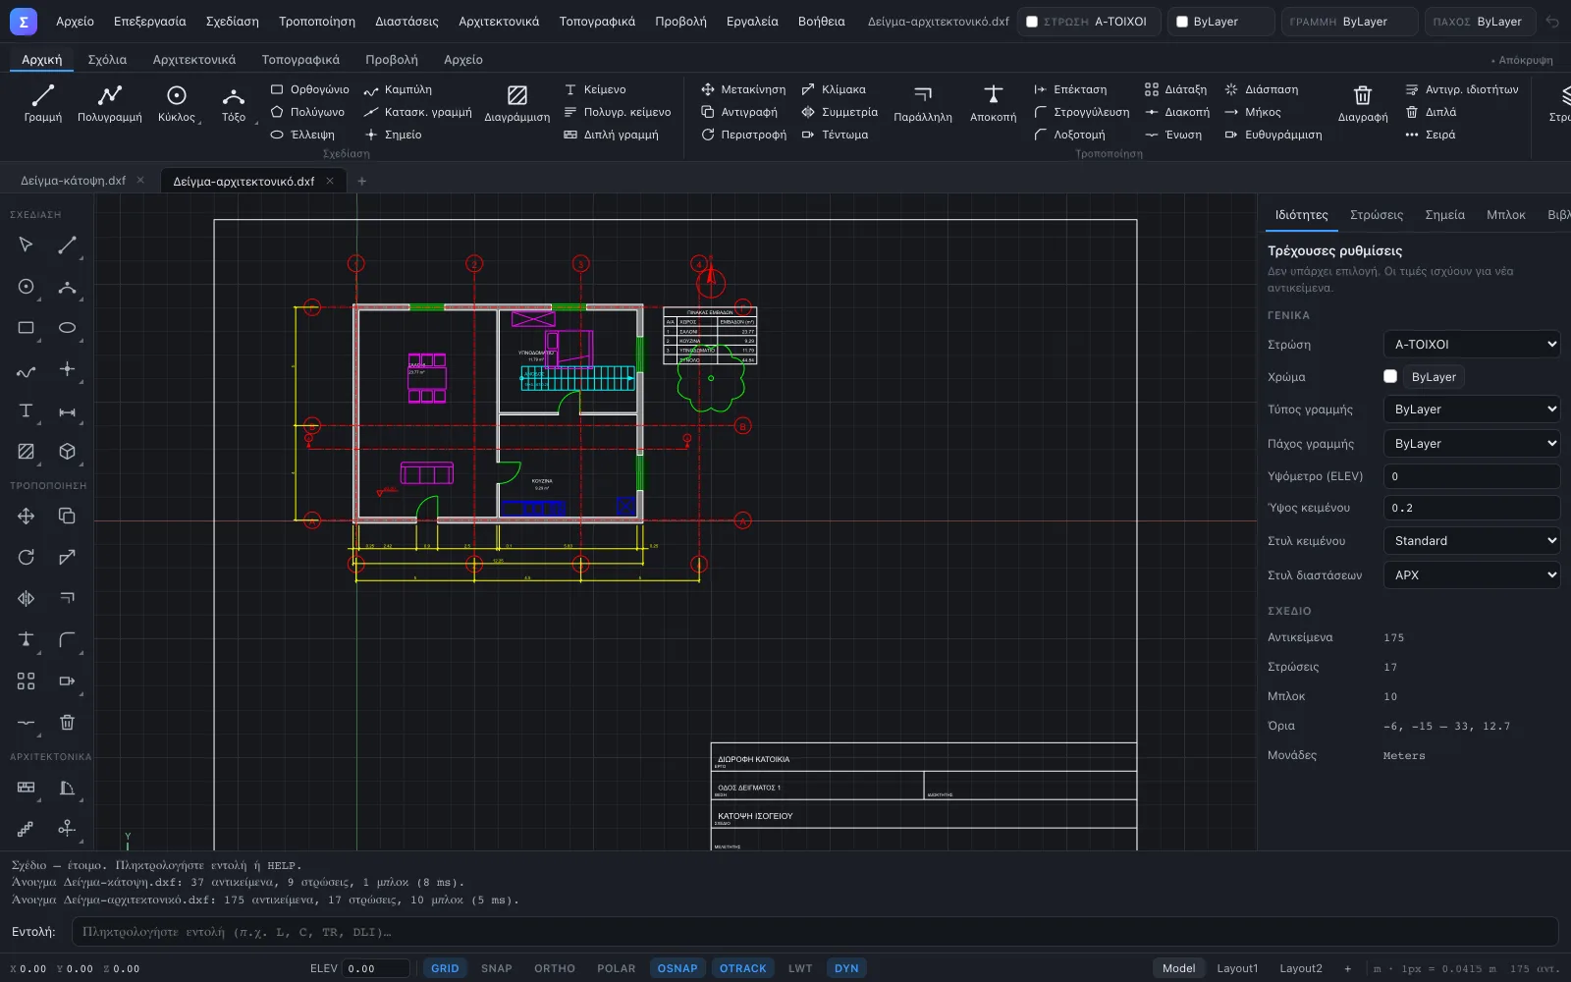Open the Διαγράμμιση hatch tool in ribbon
1571x982 pixels.
[516, 103]
